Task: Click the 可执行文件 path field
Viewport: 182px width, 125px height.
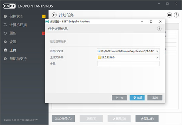Action: [x=128, y=51]
